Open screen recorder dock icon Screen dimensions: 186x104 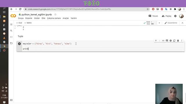(4, 51)
